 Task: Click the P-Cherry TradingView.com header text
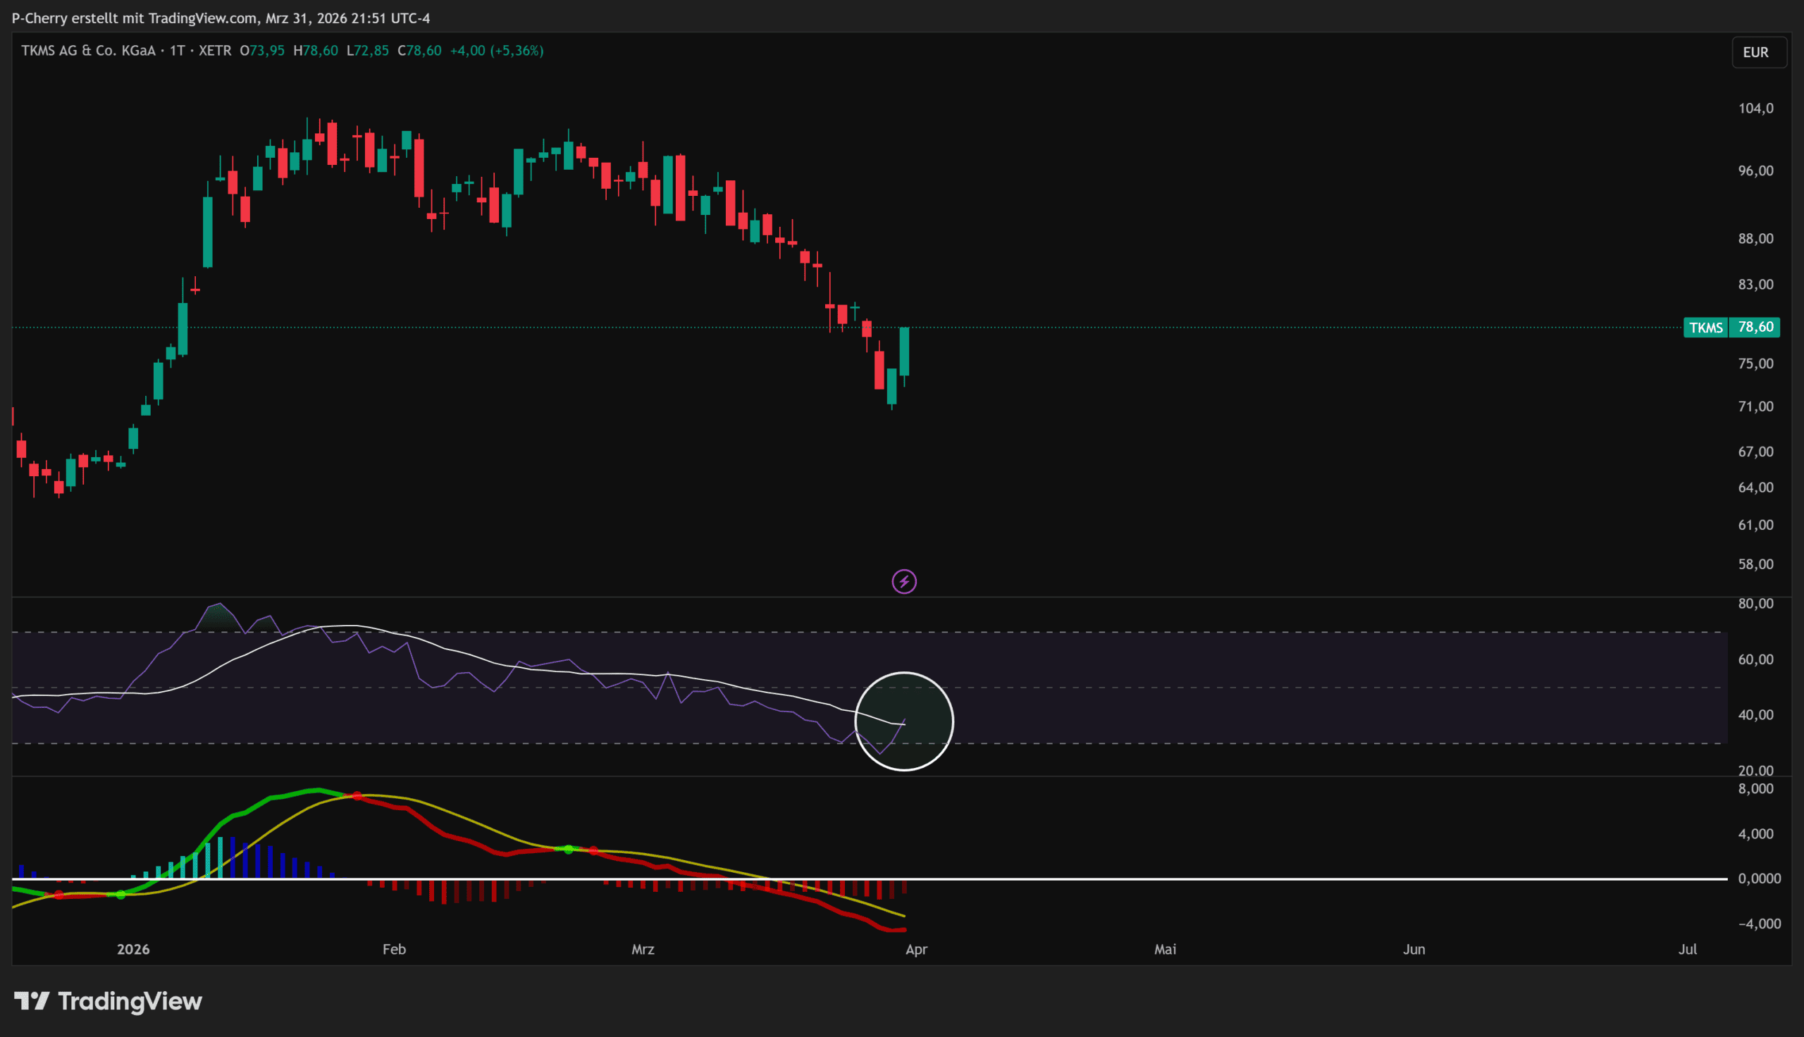221,18
